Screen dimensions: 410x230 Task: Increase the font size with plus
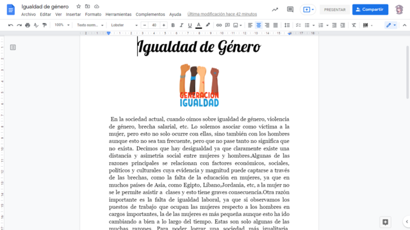(164, 25)
